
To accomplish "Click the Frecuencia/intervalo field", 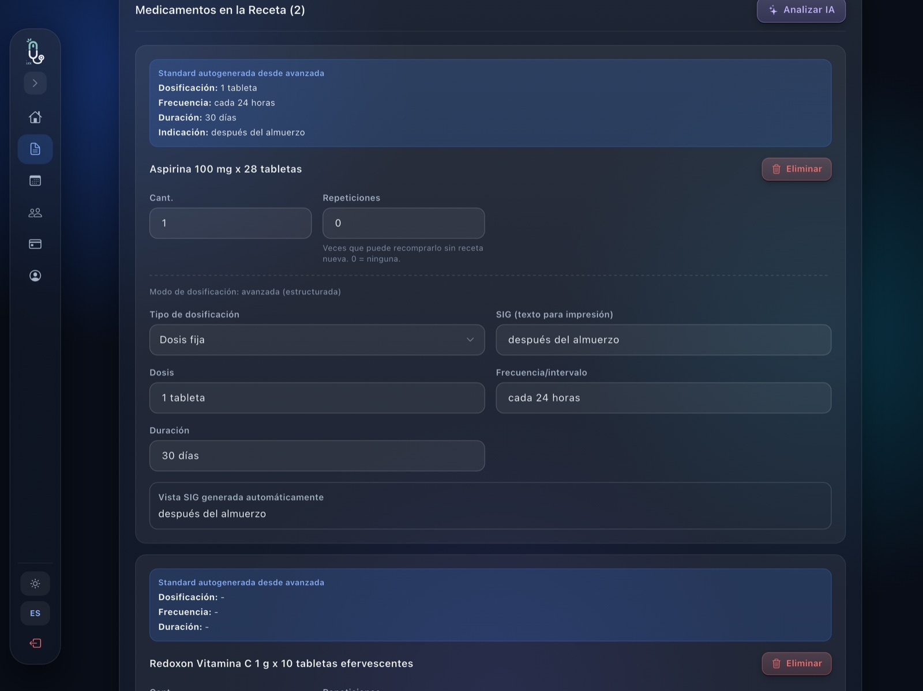I will (663, 398).
